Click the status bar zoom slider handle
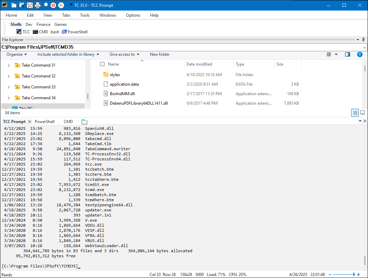The image size is (368, 278). (x=354, y=275)
